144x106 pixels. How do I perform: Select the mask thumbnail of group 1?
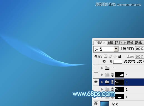point(119,97)
